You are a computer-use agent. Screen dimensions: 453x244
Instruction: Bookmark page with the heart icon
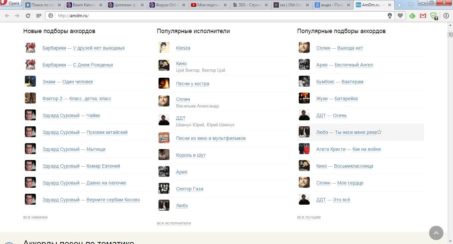tap(400, 16)
